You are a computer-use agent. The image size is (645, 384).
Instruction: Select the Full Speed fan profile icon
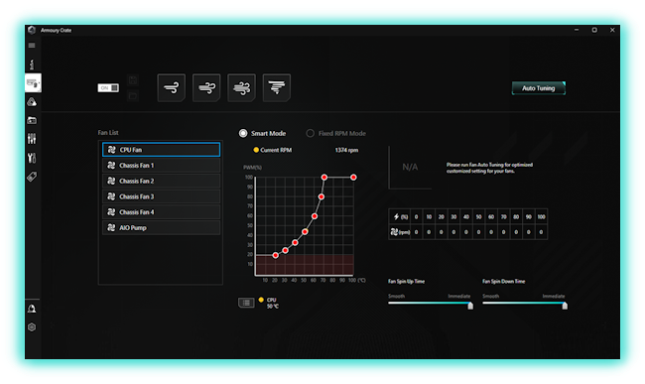tap(277, 87)
